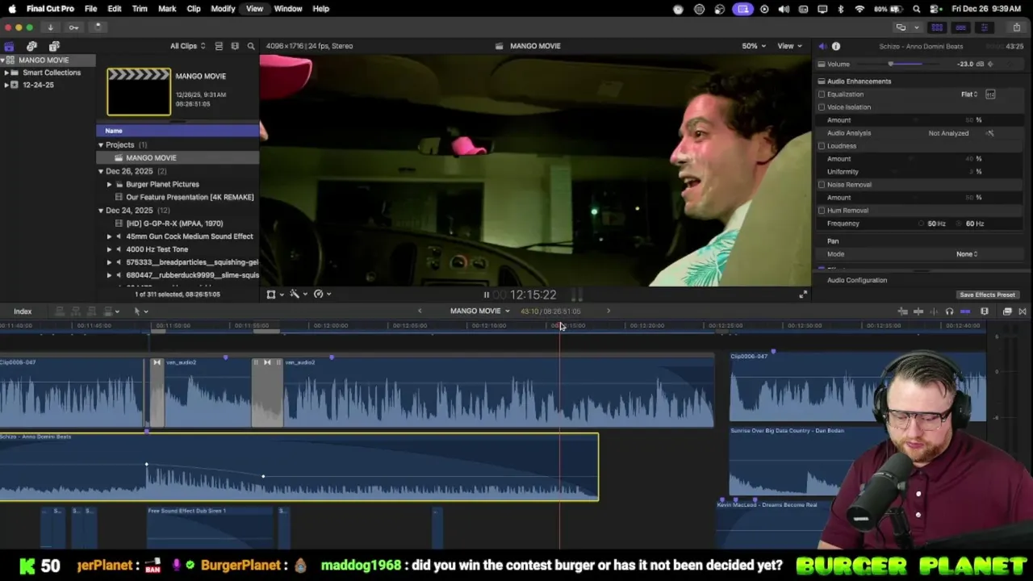Image resolution: width=1033 pixels, height=581 pixels.
Task: Select the MANGO MOVIE project thumbnail
Action: (x=139, y=92)
